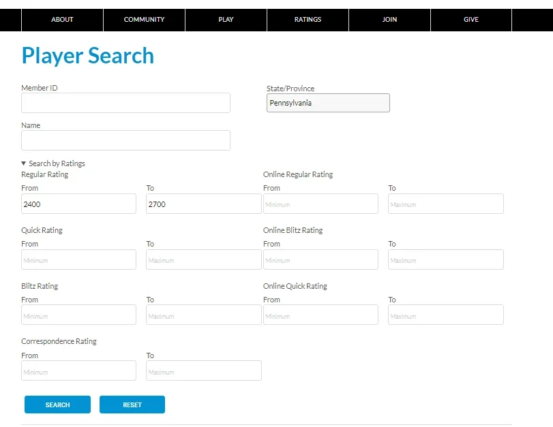Viewport: 553px width, 427px height.
Task: Select the PLAY navigation item
Action: (226, 20)
